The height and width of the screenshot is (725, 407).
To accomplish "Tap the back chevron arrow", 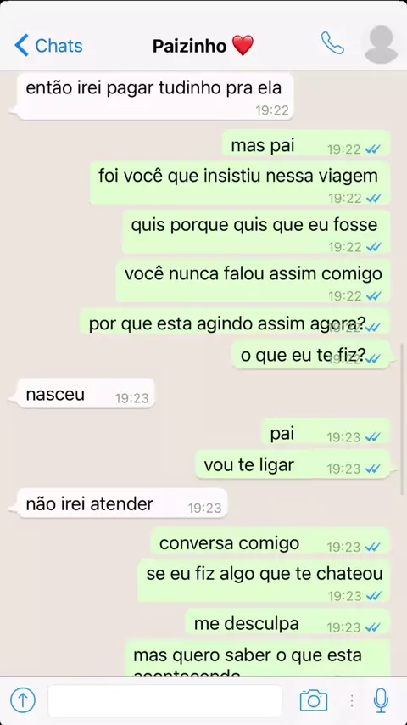I will (x=21, y=45).
